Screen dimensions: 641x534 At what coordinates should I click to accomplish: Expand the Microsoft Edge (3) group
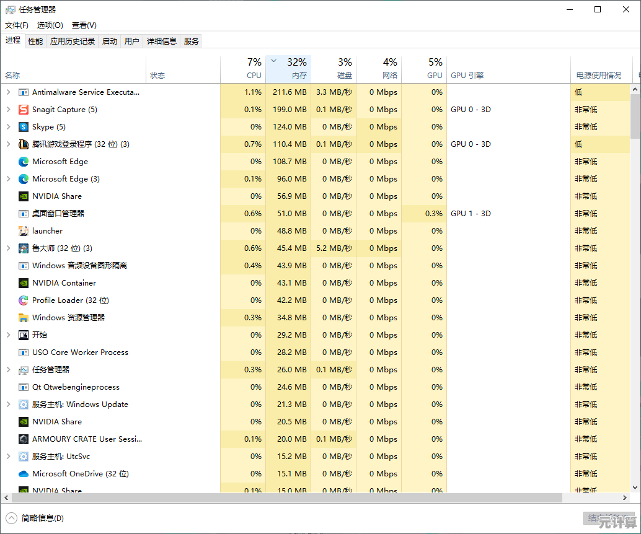[8, 179]
